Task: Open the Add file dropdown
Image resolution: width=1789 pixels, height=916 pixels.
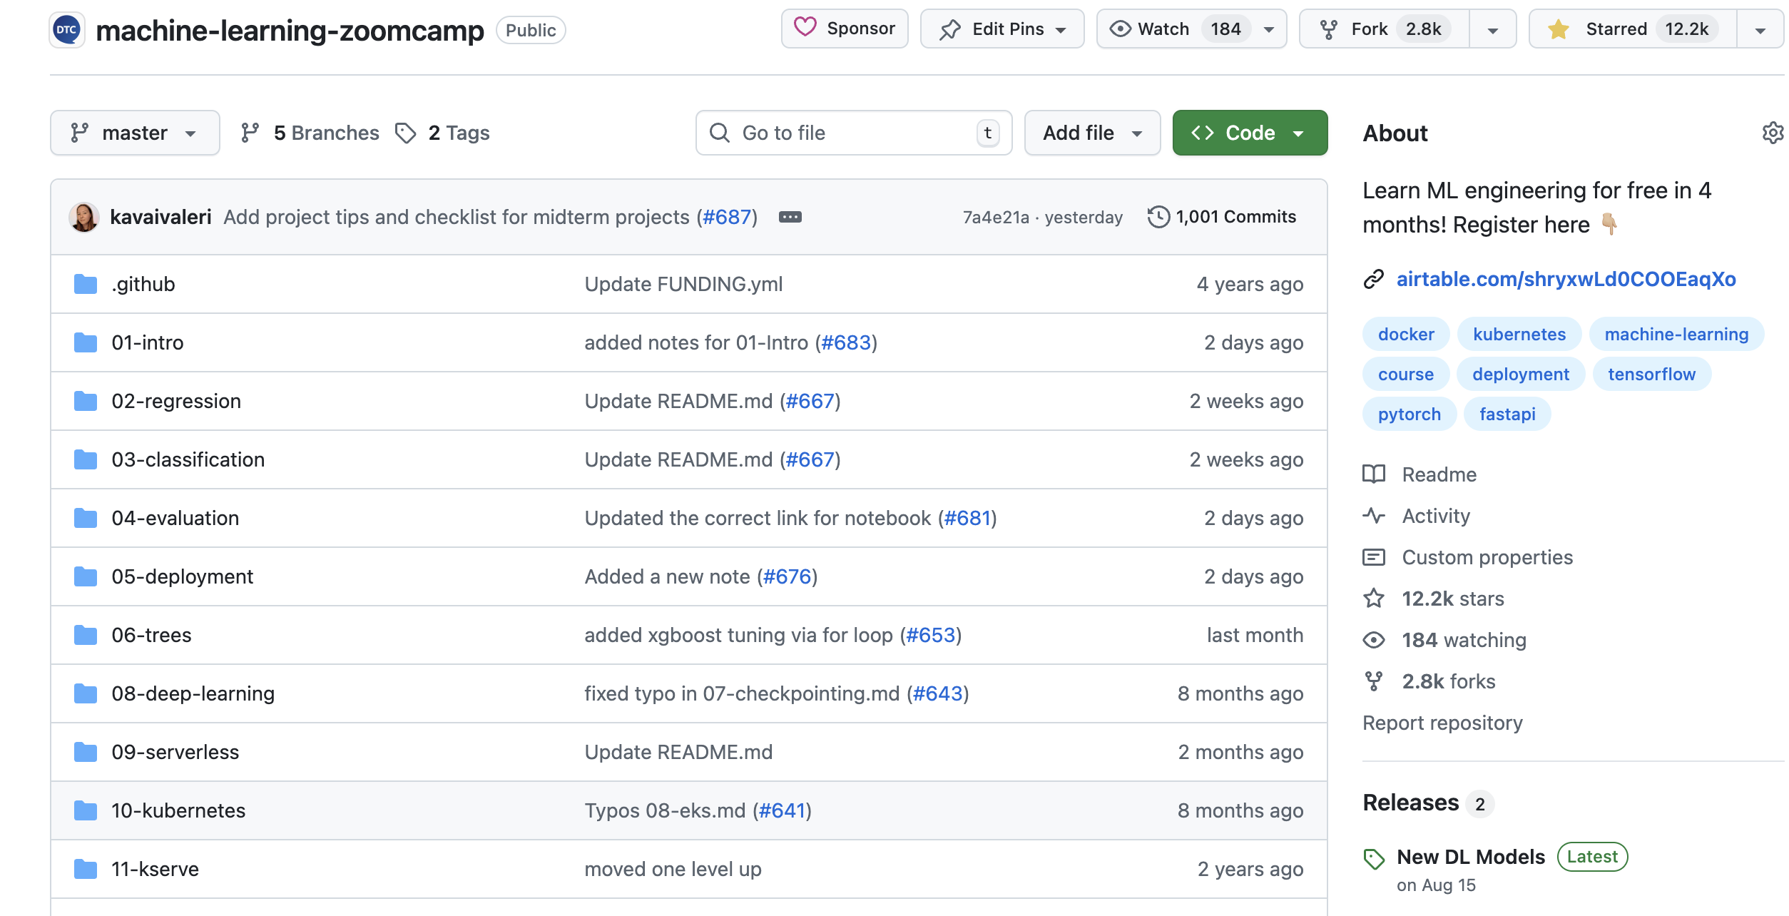Action: [1091, 133]
